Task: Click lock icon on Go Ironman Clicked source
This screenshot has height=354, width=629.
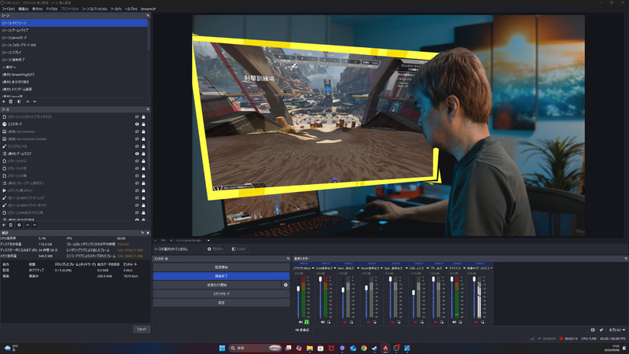Action: click(143, 139)
